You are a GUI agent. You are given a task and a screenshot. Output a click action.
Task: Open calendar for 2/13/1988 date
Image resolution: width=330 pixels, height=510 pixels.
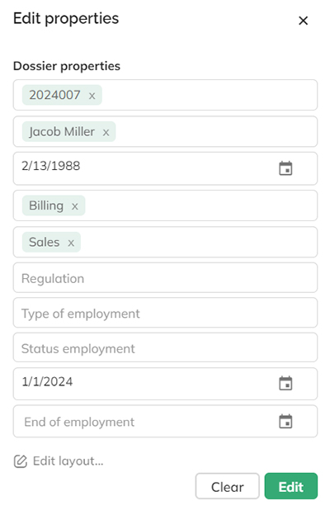(x=285, y=168)
